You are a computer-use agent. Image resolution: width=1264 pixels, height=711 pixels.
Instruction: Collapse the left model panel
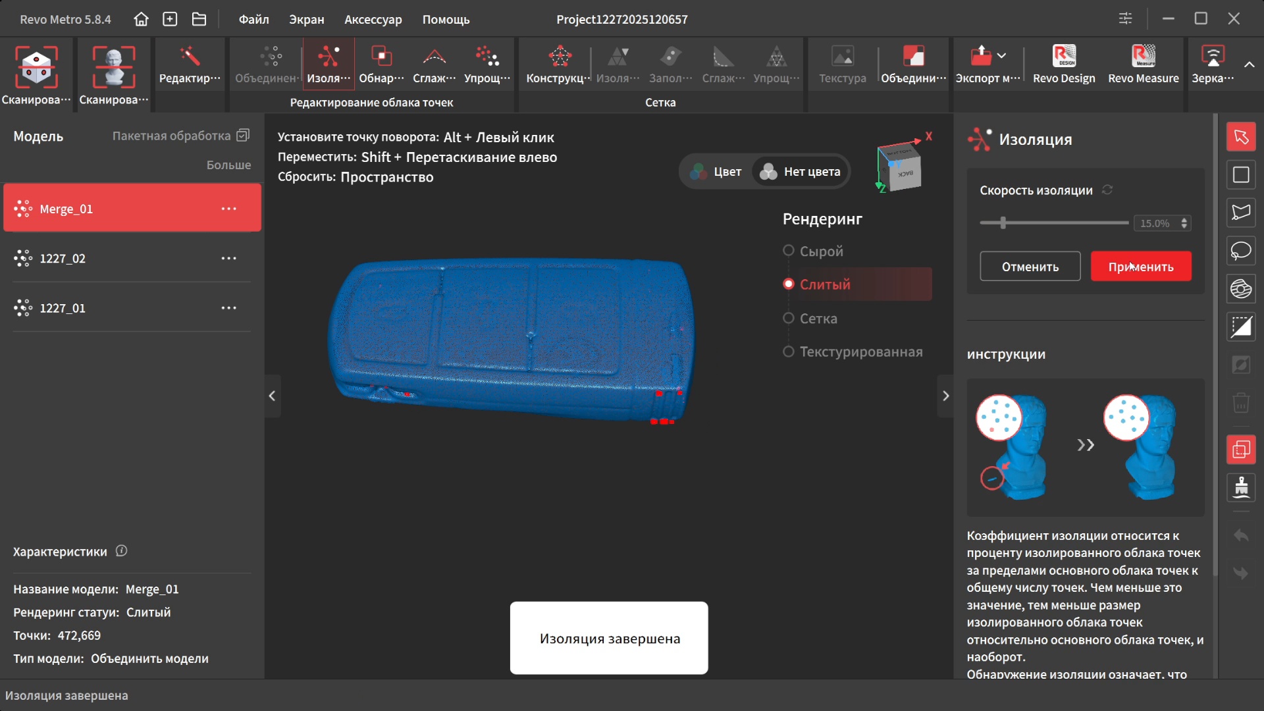(x=272, y=396)
